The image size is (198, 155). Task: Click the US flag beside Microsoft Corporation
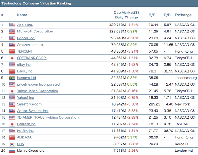point(12,32)
